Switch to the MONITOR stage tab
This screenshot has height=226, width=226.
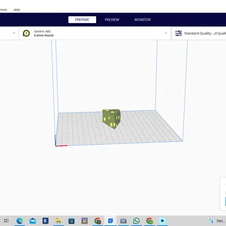[x=142, y=20]
